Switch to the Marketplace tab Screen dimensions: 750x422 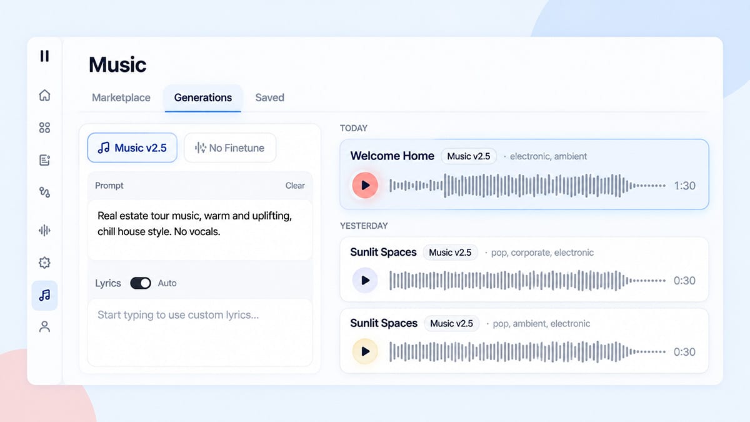click(x=121, y=98)
